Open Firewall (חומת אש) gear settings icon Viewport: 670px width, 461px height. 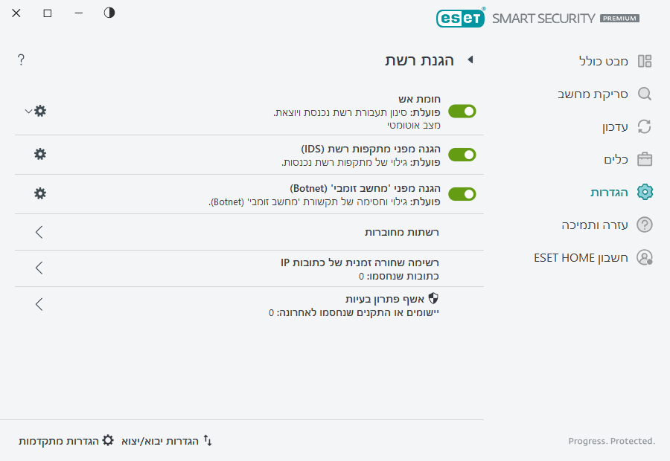coord(40,111)
